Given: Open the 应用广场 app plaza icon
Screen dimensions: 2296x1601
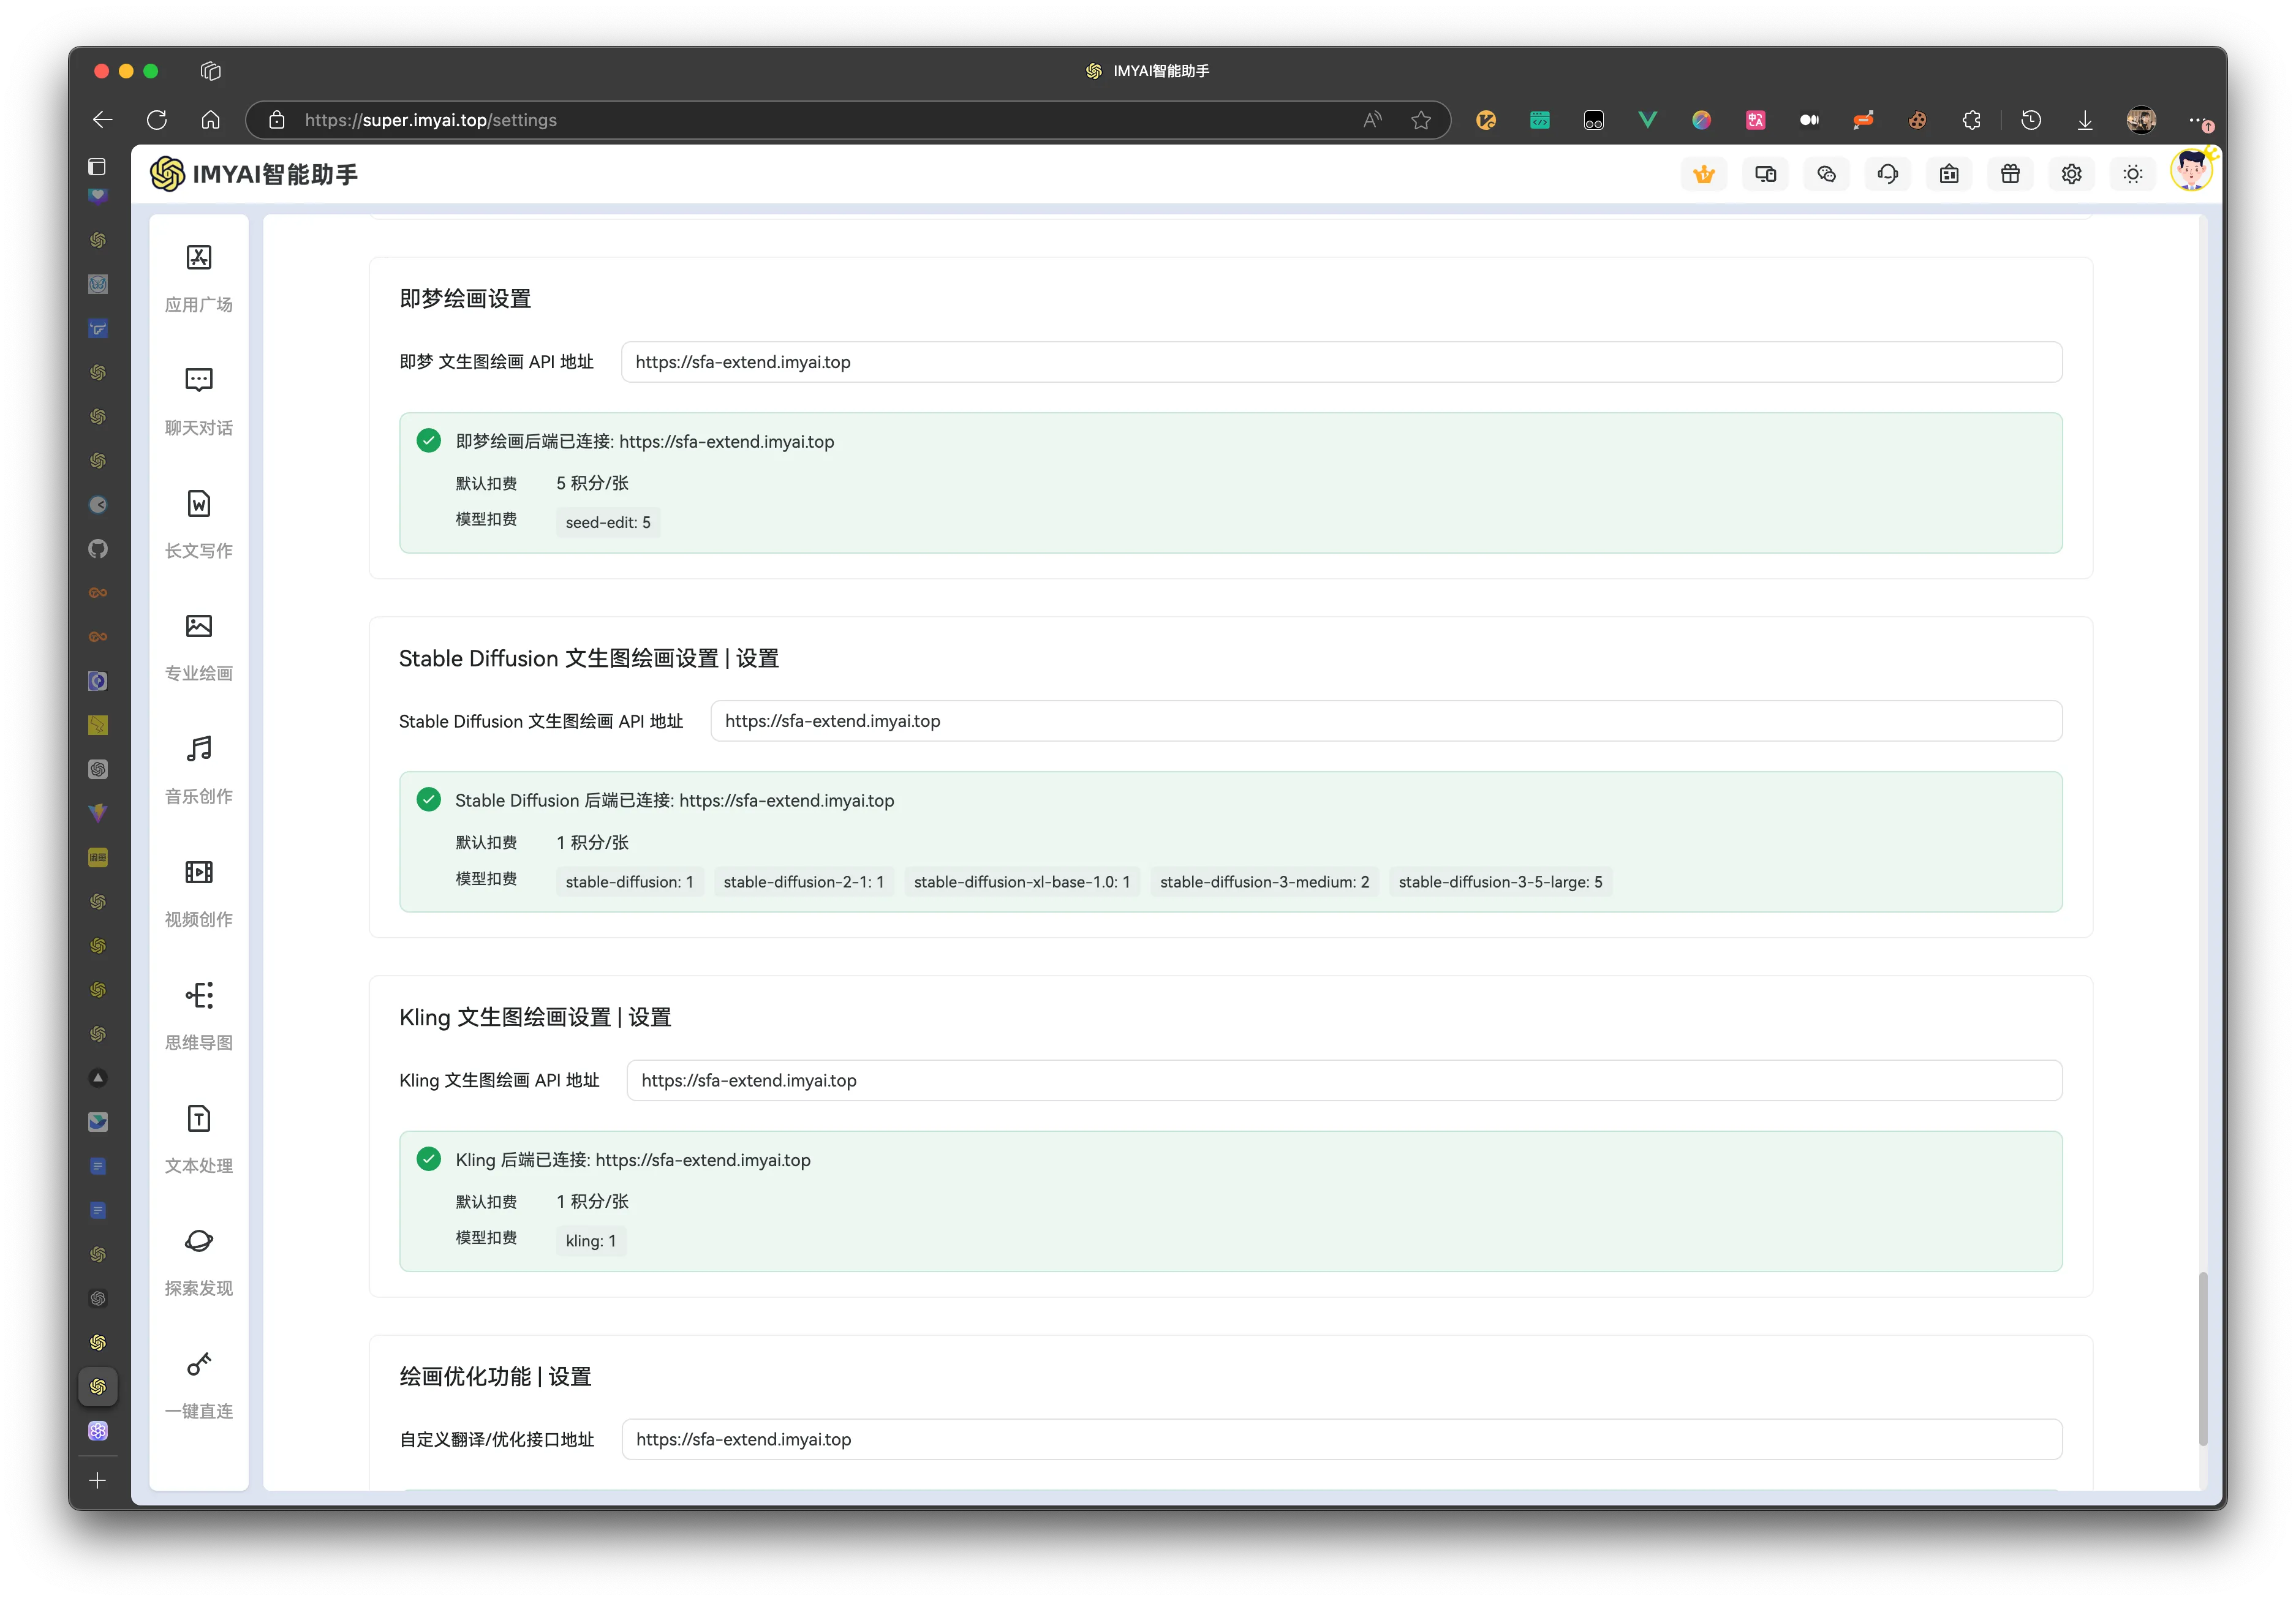Looking at the screenshot, I should pos(198,277).
